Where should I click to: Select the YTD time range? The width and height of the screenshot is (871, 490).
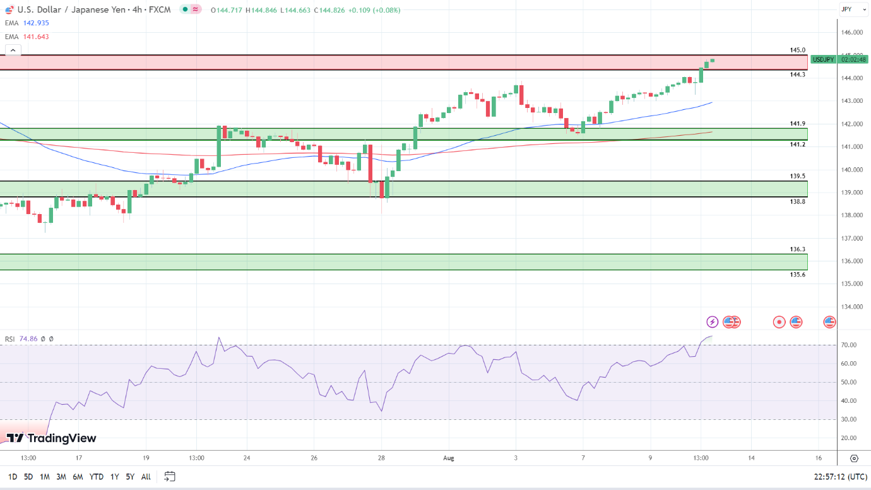(x=97, y=477)
